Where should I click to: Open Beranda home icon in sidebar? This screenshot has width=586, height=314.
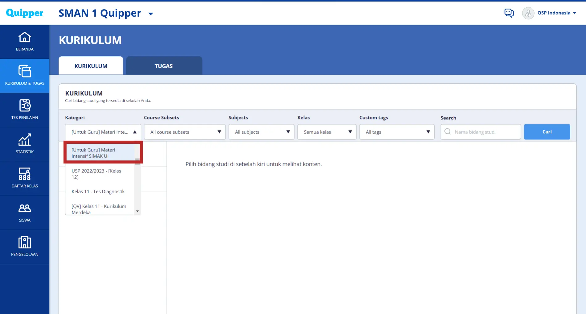point(25,38)
